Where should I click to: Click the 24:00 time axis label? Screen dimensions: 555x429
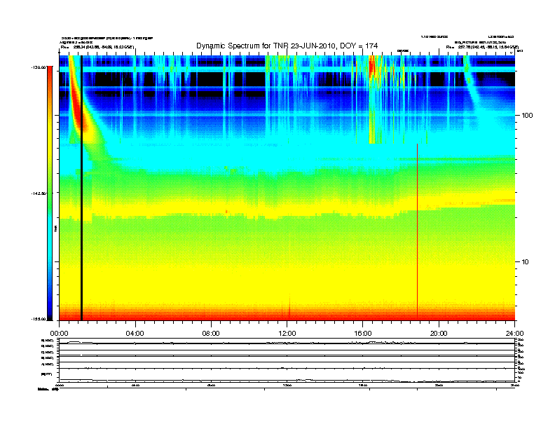(x=514, y=334)
